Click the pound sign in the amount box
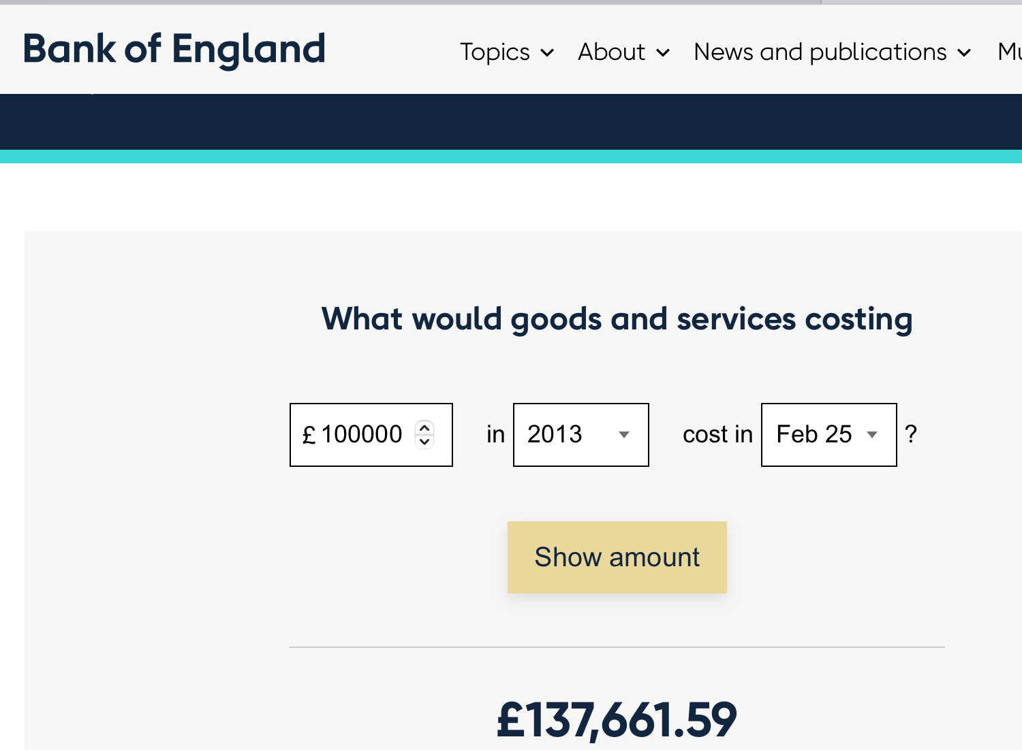 309,435
